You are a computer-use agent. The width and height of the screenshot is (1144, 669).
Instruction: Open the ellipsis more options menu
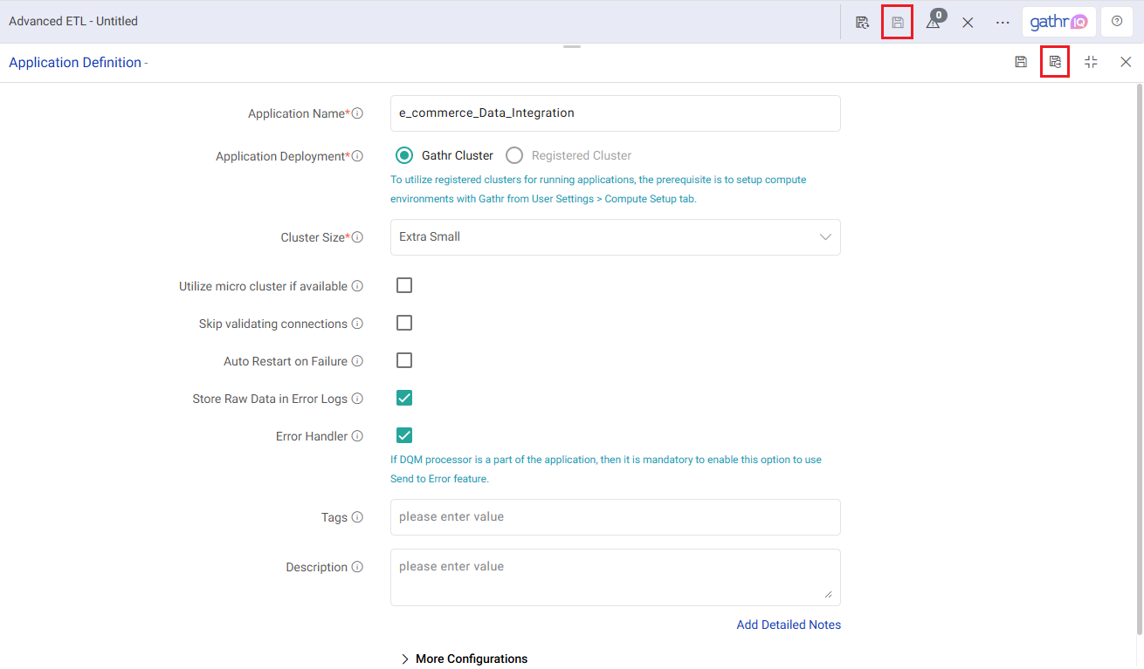pyautogui.click(x=1002, y=22)
